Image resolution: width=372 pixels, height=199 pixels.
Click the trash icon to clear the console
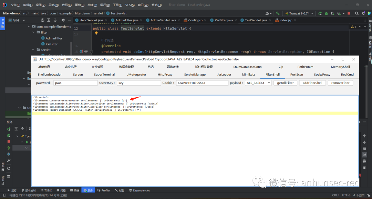pos(364,167)
